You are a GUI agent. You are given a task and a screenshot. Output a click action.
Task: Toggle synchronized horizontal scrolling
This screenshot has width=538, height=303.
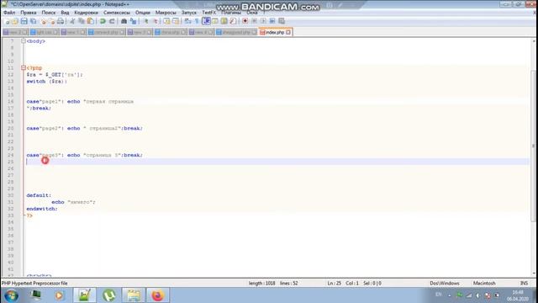(x=176, y=21)
